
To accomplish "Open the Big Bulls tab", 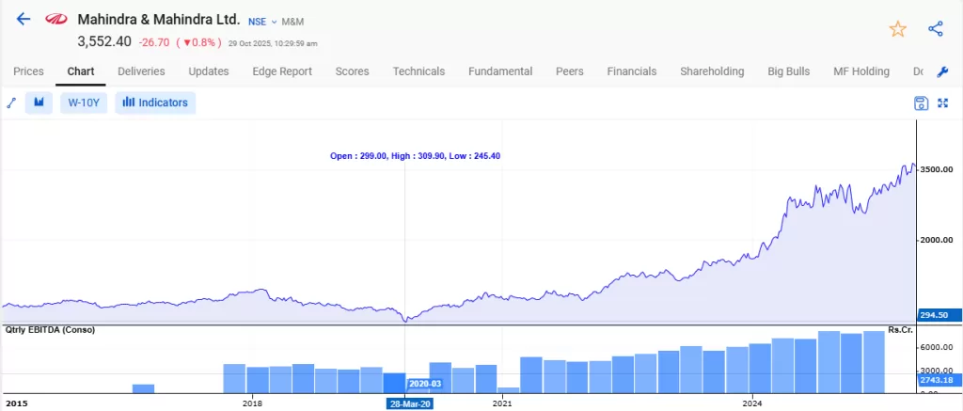I will point(789,71).
